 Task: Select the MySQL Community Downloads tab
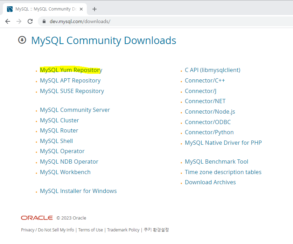(x=45, y=9)
